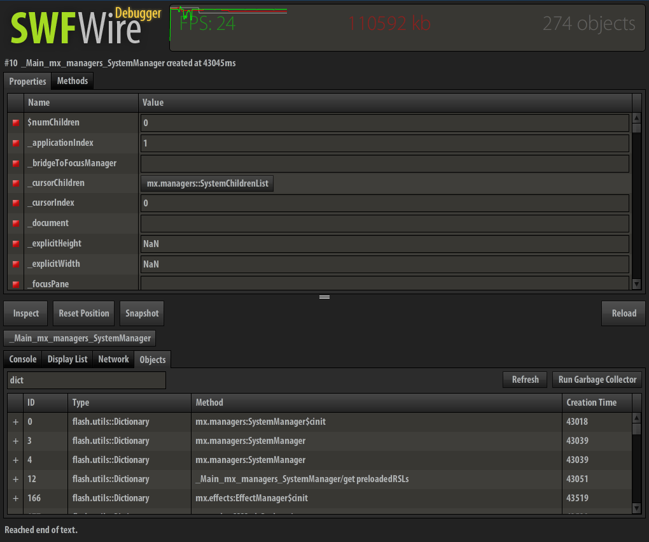The height and width of the screenshot is (542, 649).
Task: Edit the $numChildren value field
Action: click(385, 123)
